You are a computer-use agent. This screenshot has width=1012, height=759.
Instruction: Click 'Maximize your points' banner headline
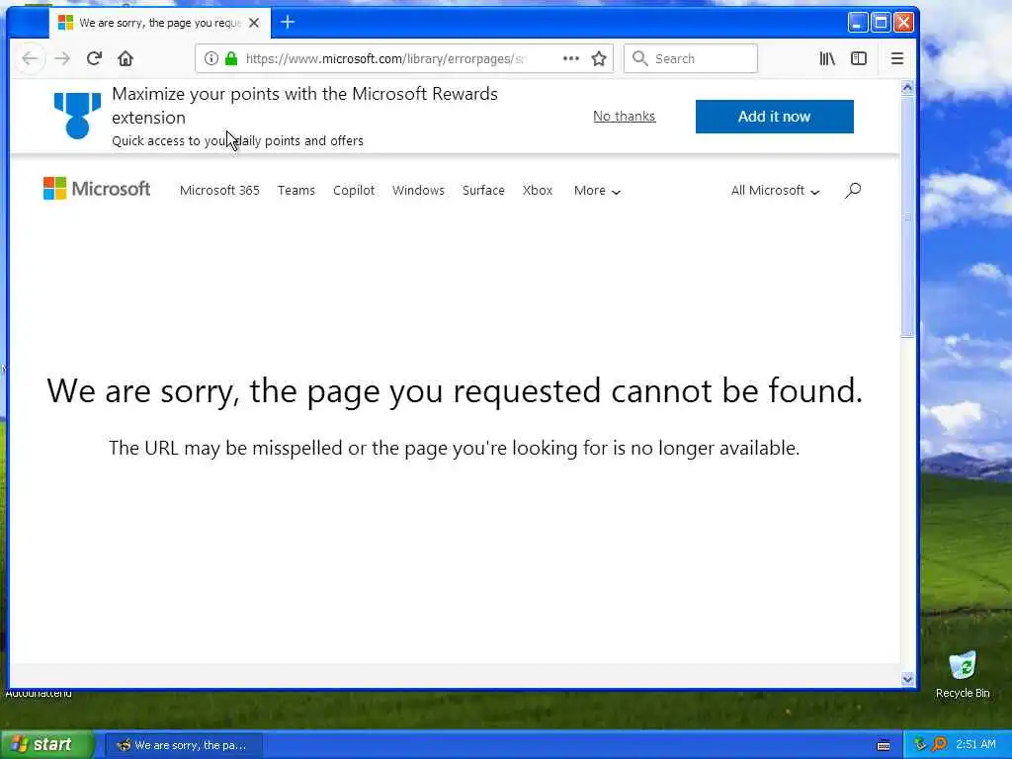304,106
